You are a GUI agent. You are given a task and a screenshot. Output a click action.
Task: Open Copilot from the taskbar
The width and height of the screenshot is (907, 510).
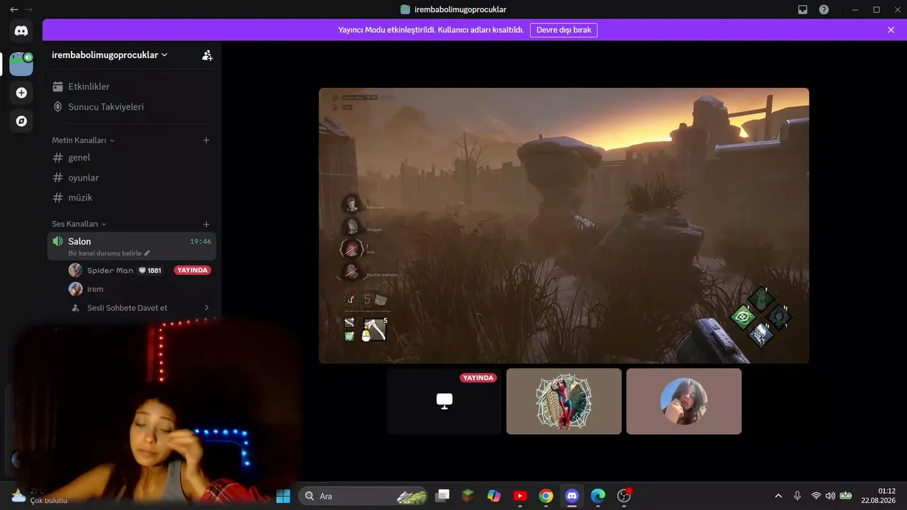pos(494,496)
